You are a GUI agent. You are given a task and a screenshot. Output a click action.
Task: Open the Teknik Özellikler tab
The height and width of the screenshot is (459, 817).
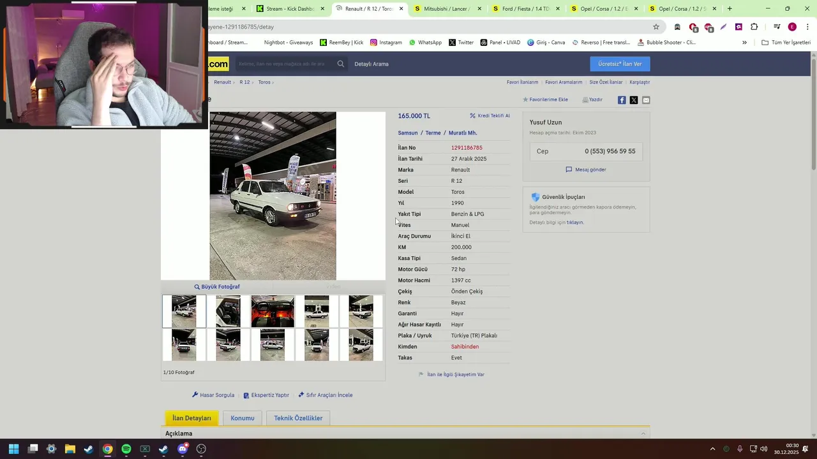(298, 418)
